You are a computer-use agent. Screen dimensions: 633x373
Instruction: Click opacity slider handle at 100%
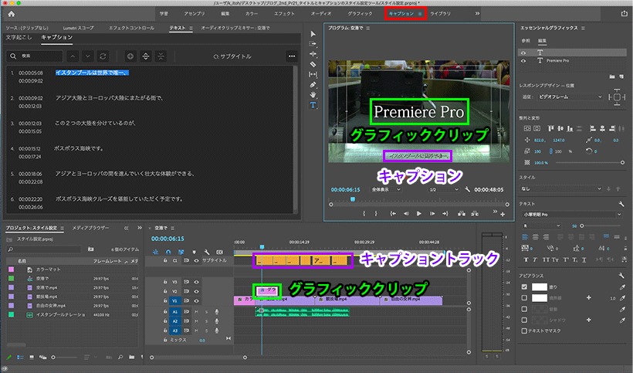coord(622,162)
